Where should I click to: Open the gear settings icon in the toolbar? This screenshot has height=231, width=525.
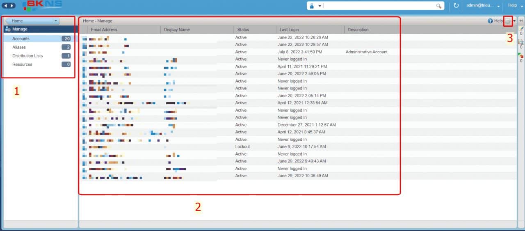(x=508, y=21)
